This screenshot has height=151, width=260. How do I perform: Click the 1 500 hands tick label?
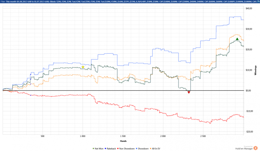(x=123, y=136)
